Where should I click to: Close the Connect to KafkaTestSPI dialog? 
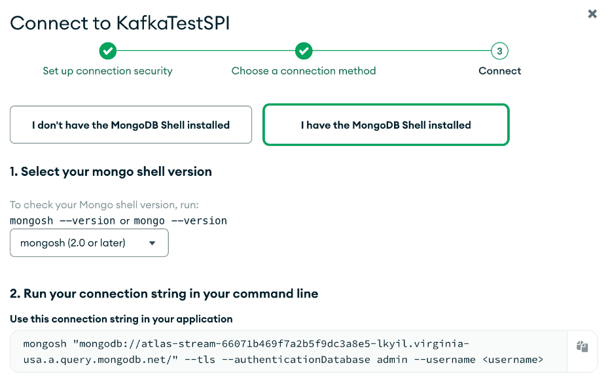tap(592, 14)
